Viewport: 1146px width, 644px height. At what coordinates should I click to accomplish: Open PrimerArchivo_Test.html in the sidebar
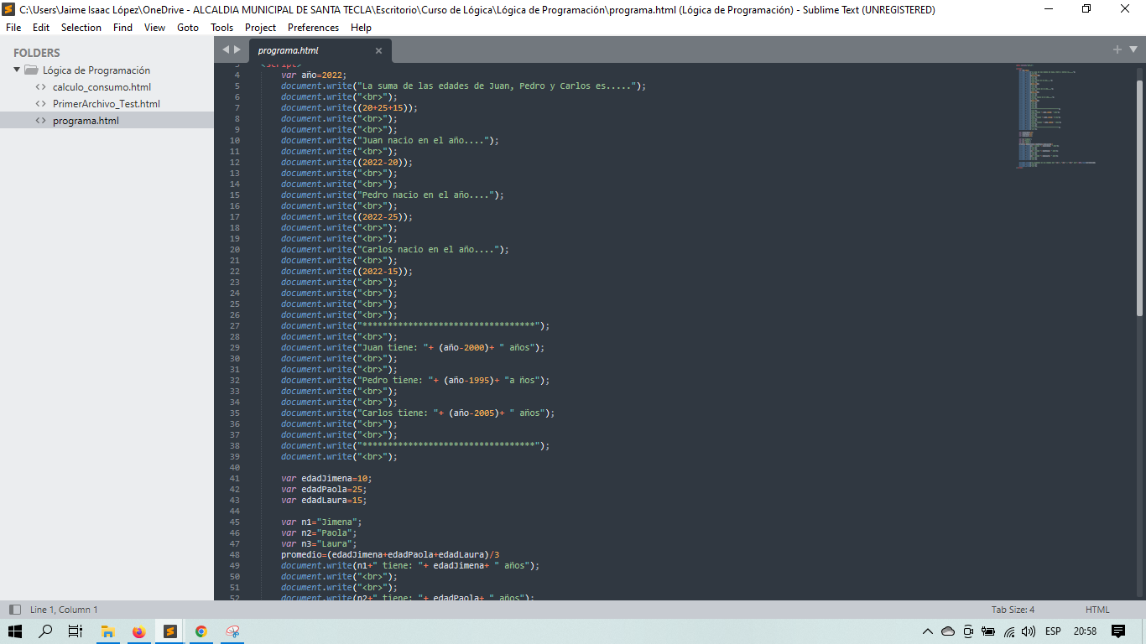coord(107,104)
